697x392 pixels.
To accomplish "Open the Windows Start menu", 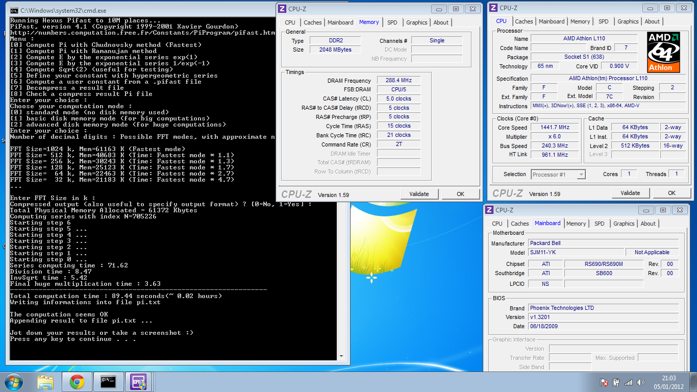I will tap(14, 381).
